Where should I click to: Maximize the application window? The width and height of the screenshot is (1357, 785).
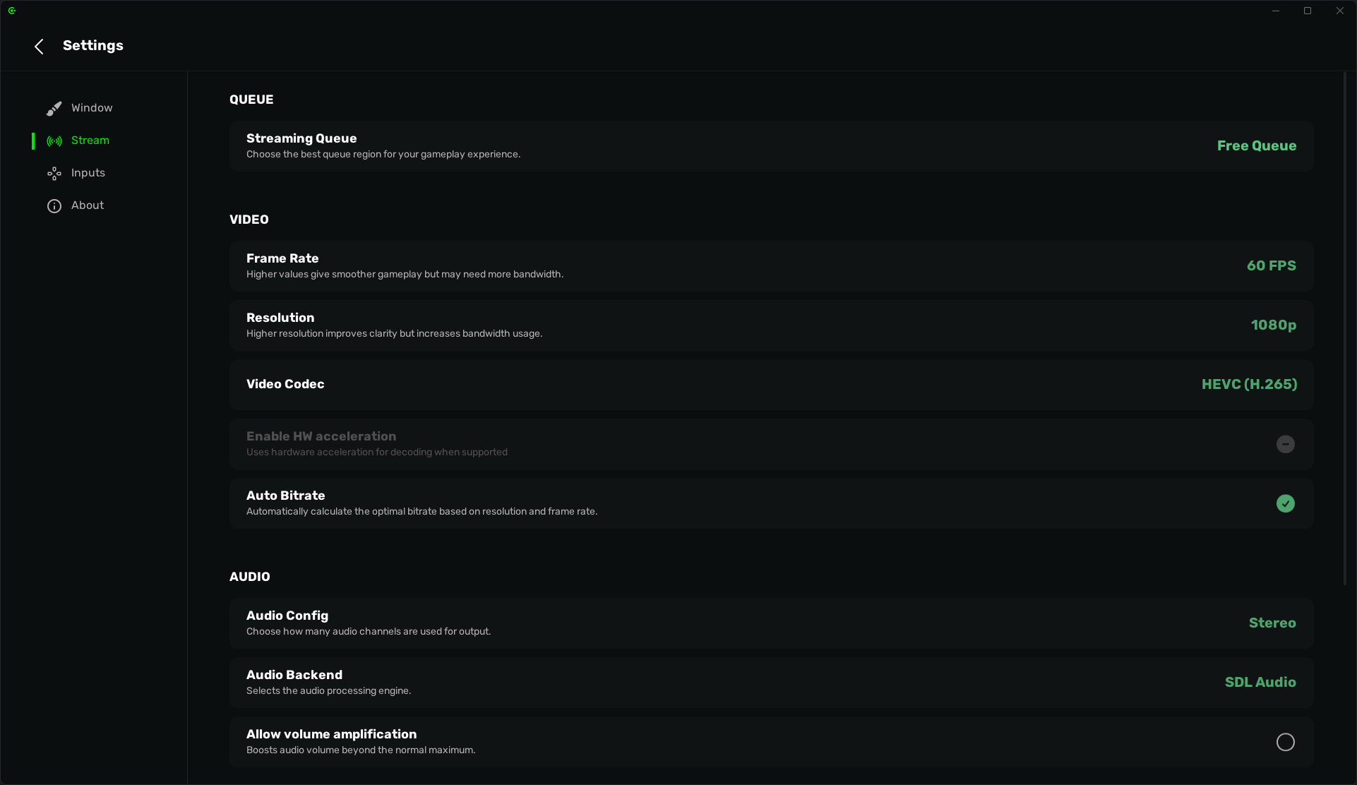(x=1308, y=11)
